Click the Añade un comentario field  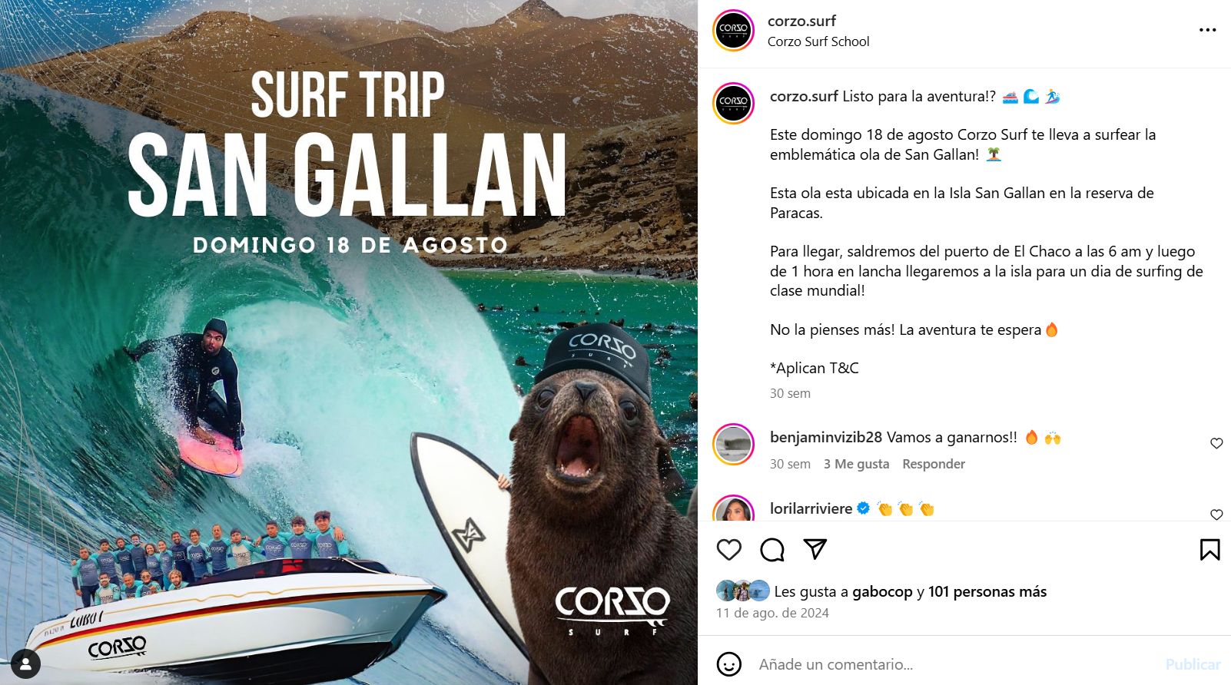click(x=953, y=664)
